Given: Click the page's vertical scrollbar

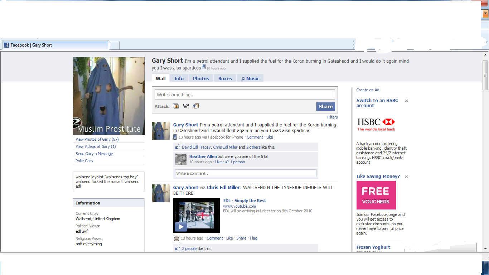Looking at the screenshot, I should [485, 143].
